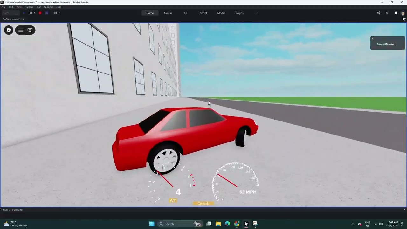This screenshot has height=229, width=407.
Task: Open the Plugins menu in menu bar
Action: pos(29,7)
